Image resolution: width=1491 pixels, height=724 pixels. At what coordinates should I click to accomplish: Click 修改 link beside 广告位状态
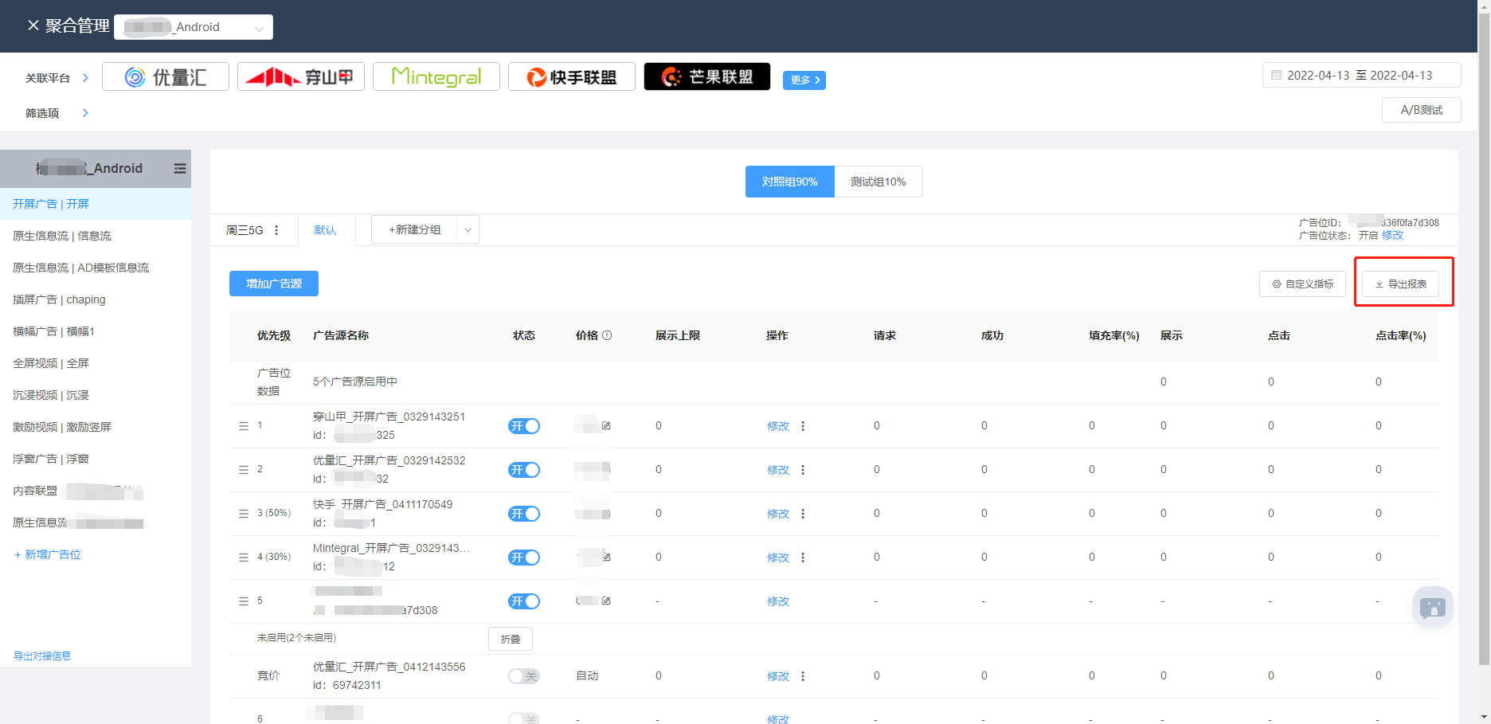(x=1393, y=236)
